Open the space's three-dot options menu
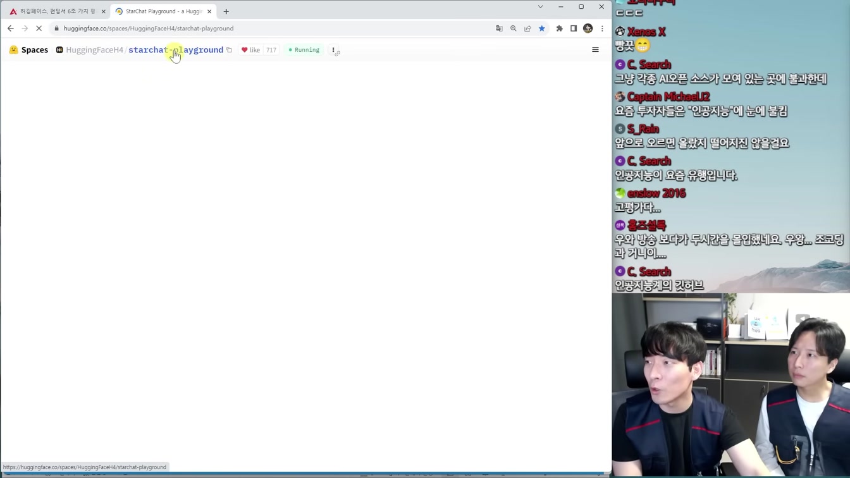Viewport: 850px width, 478px height. pos(333,50)
